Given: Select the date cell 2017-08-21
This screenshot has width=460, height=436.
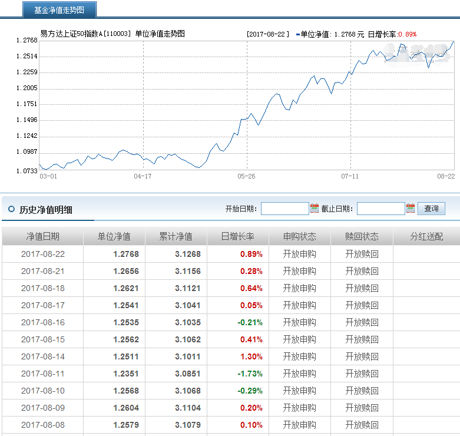Looking at the screenshot, I should (x=43, y=271).
